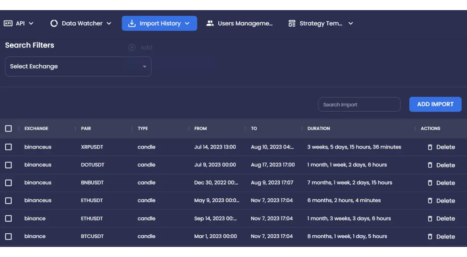Viewport: 467px width, 257px height.
Task: Sort by the Duration column header
Action: (319, 129)
